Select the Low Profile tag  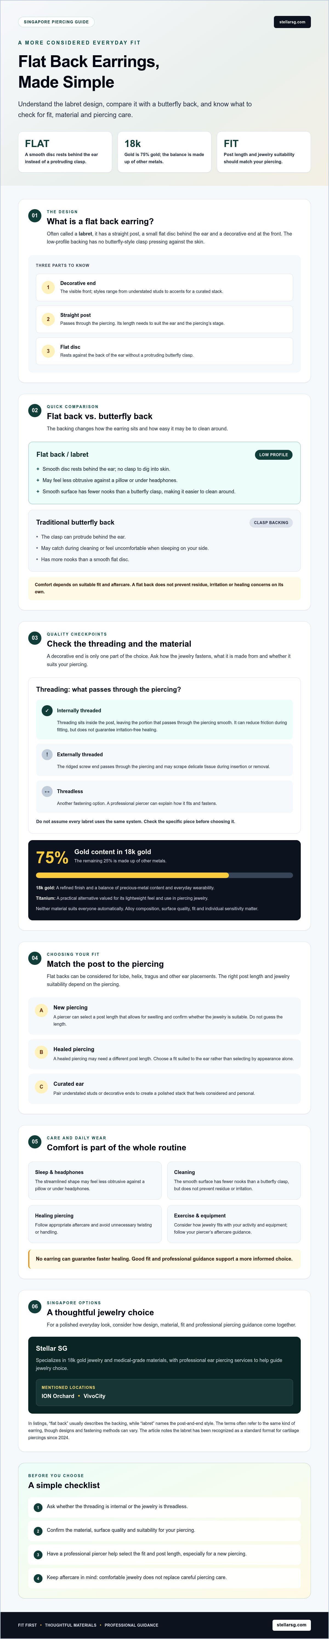[x=274, y=455]
